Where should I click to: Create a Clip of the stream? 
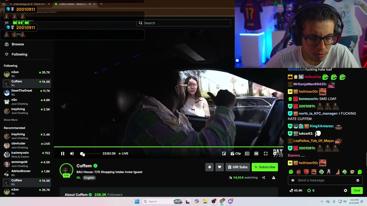[236, 154]
